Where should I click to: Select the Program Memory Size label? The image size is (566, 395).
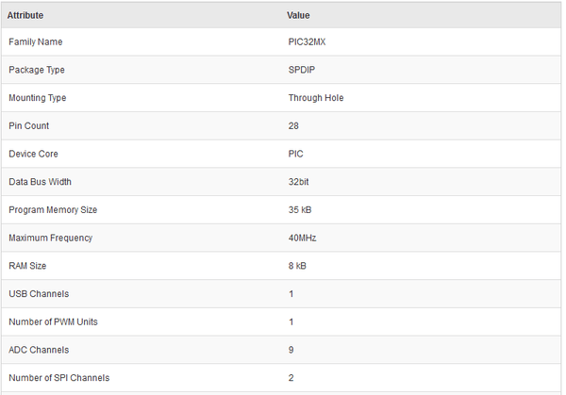[x=53, y=210]
